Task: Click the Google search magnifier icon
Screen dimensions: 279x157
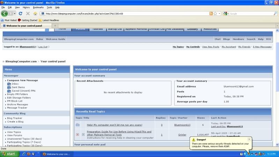Action: pyautogui.click(x=275, y=14)
